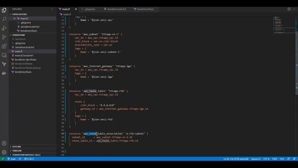
Task: Open the Search view icon
Action: [4, 19]
